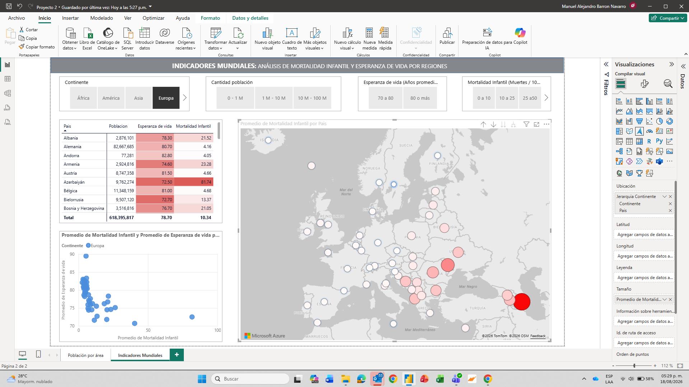
Task: Adjust the zoom slider in the status bar
Action: click(634, 366)
